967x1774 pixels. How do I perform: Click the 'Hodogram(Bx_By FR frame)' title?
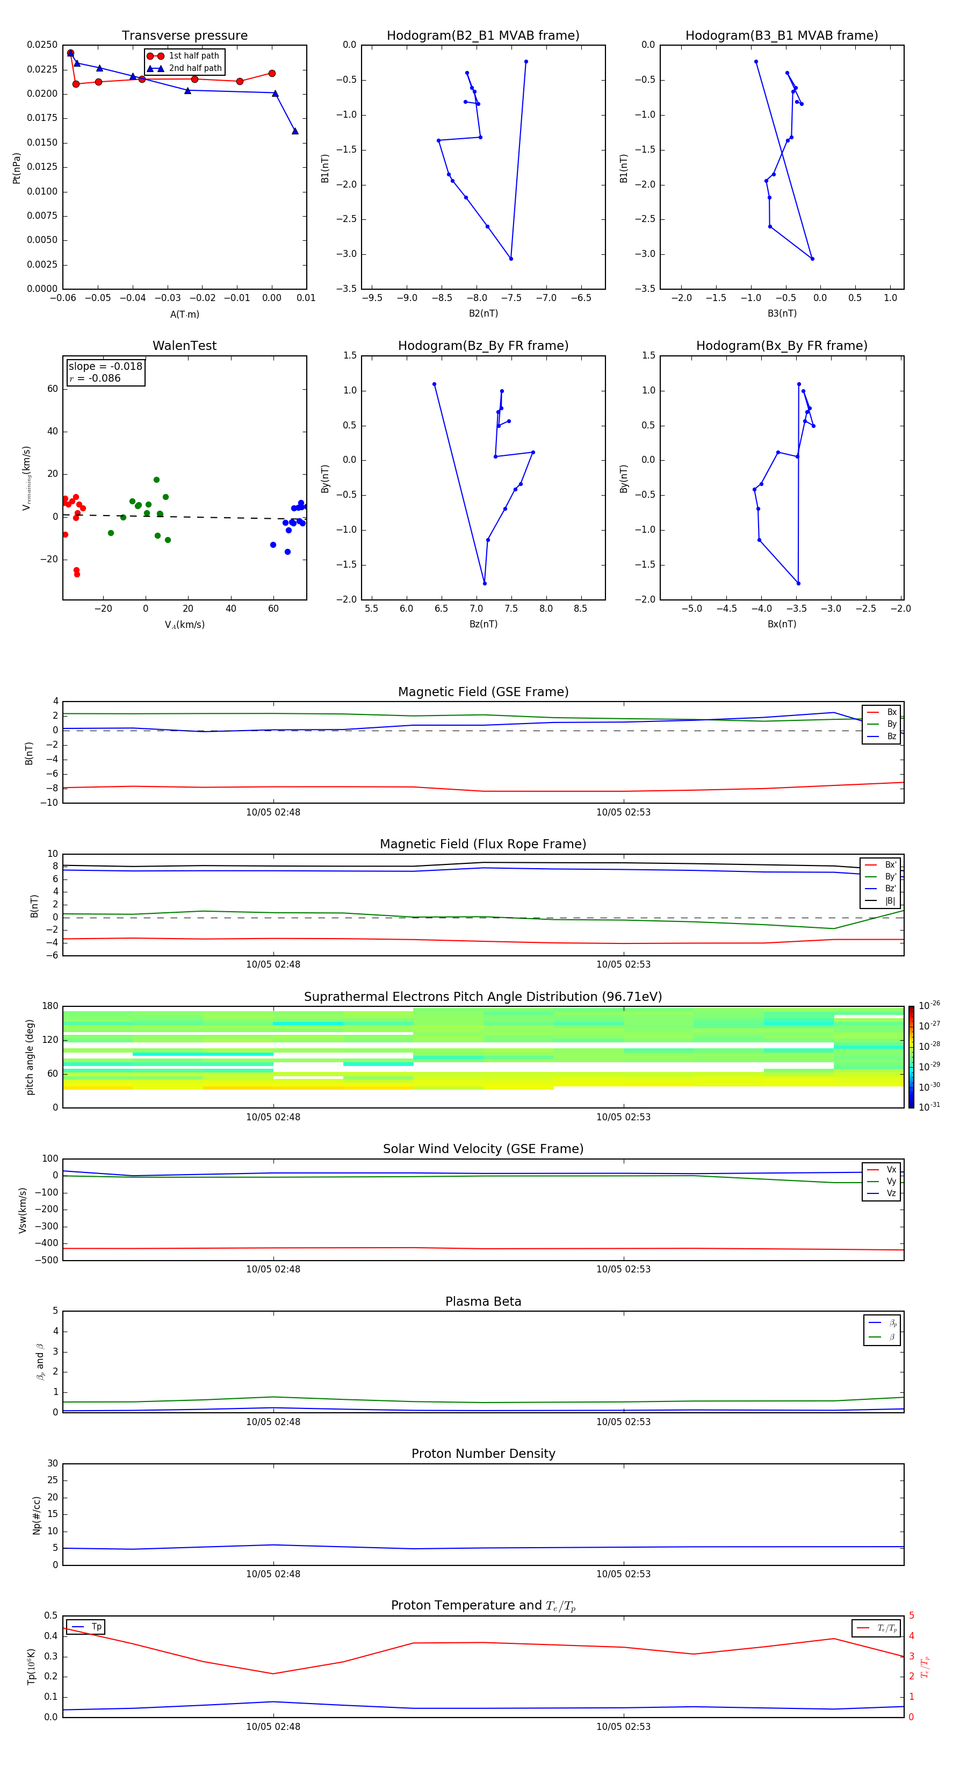pos(782,346)
